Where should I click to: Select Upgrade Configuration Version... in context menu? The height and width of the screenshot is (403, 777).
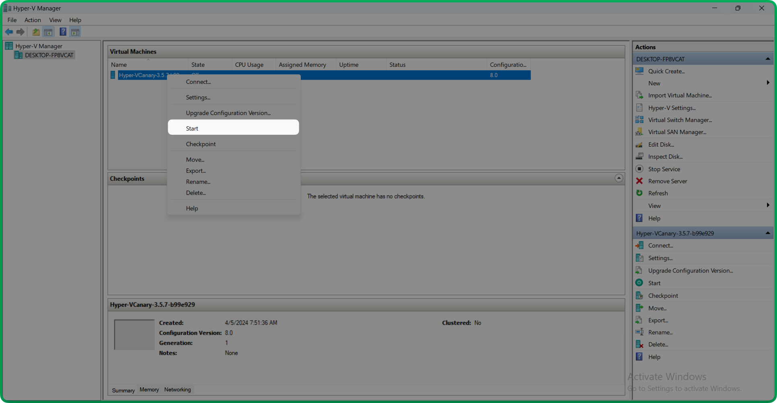(233, 113)
